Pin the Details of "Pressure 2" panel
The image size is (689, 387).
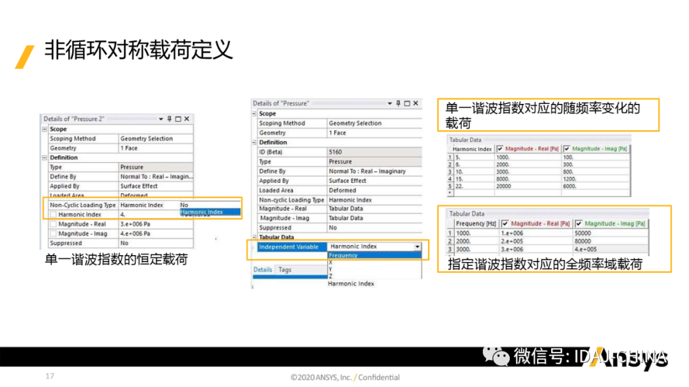170,119
